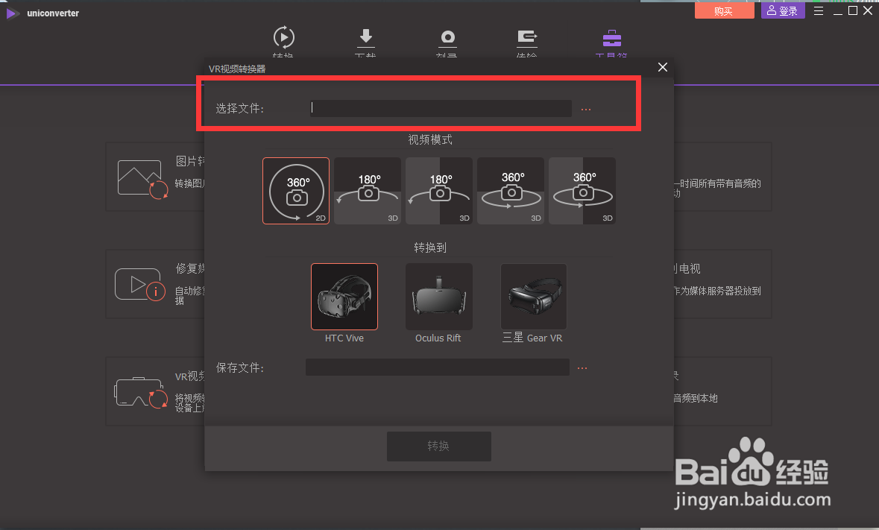The width and height of the screenshot is (879, 530).
Task: Select first 180° 3D top-bottom mode
Action: tap(368, 191)
